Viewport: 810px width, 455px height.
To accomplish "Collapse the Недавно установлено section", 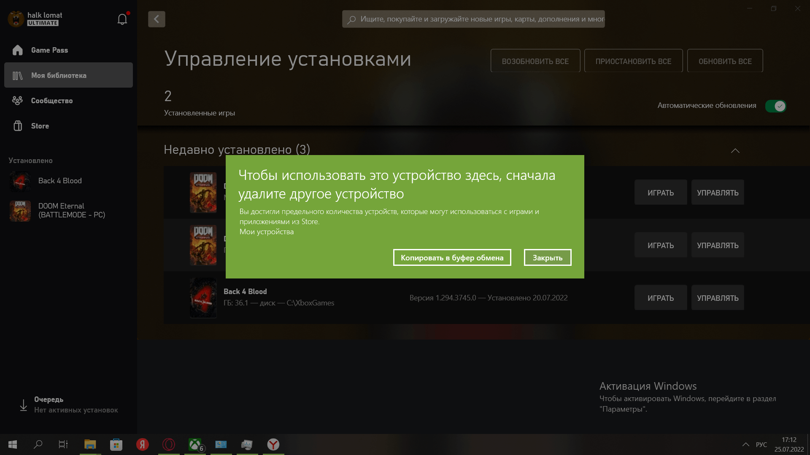I will point(735,150).
